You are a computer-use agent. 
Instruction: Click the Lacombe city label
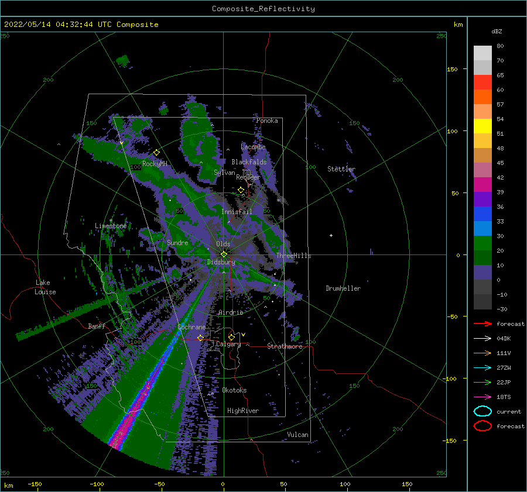point(253,147)
